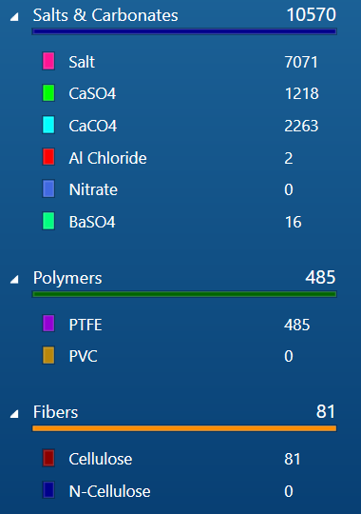
Task: Click the mint BaSO4 color swatch
Action: click(48, 221)
